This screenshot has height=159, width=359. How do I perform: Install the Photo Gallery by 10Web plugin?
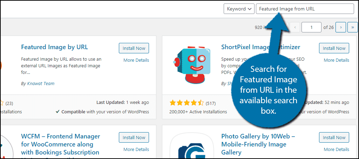point(334,138)
